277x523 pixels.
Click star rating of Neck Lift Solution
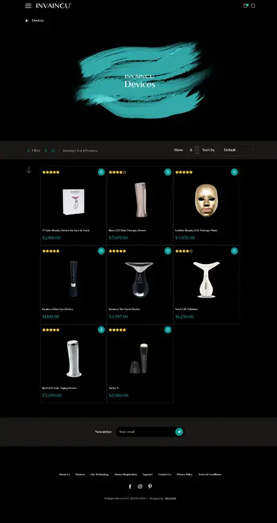(x=184, y=251)
